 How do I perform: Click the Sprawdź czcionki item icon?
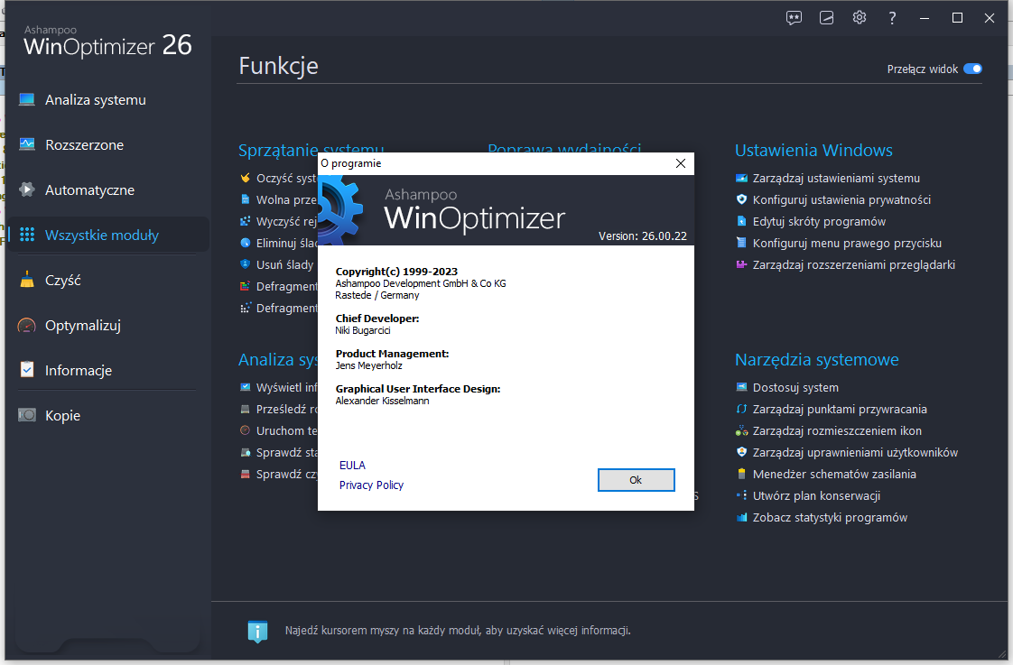[x=245, y=474]
